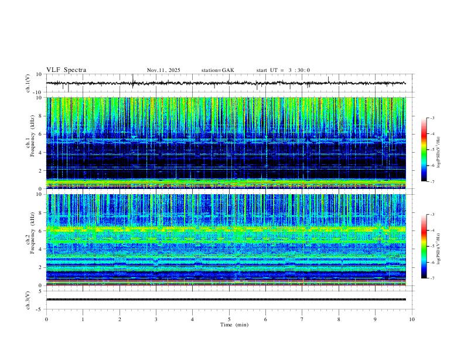Click the "7" tick on Time axis
This screenshot has height=358, width=464.
302,319
